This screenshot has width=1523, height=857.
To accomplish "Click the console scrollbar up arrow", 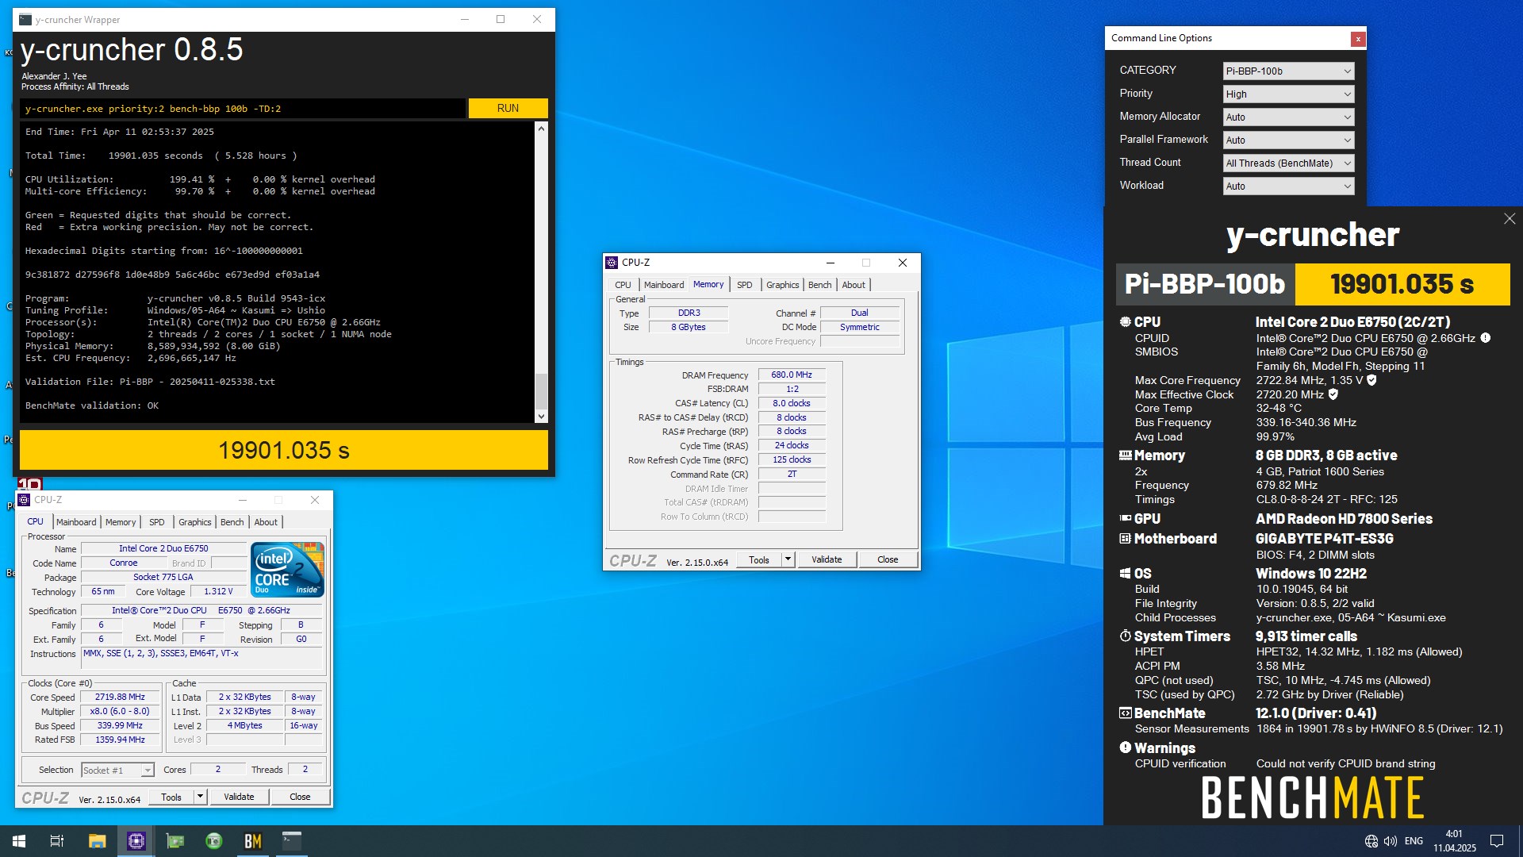I will click(541, 129).
